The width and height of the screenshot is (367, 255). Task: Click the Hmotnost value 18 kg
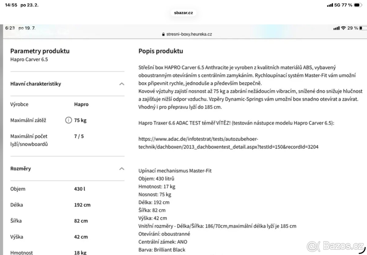(80, 252)
